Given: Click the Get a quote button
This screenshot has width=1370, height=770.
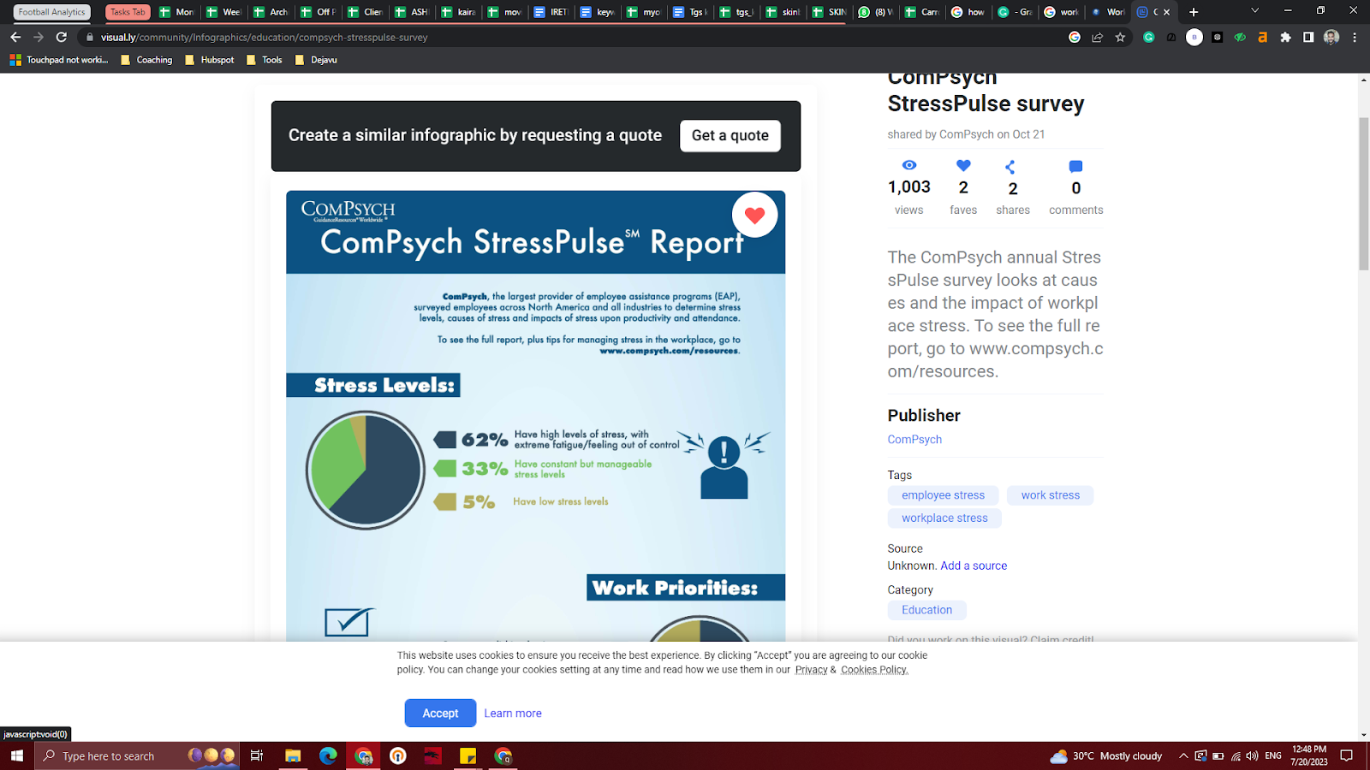Looking at the screenshot, I should coord(730,135).
